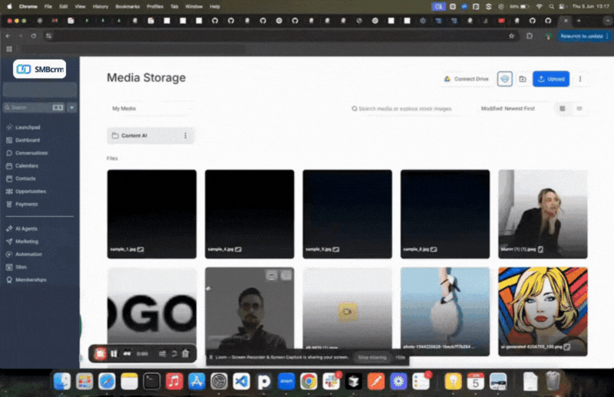Select the My Media tab
614x397 pixels.
point(124,108)
